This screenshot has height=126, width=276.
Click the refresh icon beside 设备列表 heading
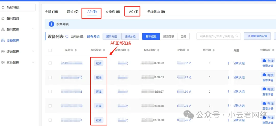pos(67,36)
